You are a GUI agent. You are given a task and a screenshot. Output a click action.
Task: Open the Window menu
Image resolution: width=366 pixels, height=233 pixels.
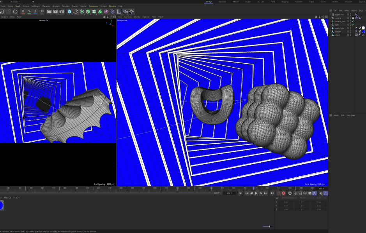(x=113, y=6)
